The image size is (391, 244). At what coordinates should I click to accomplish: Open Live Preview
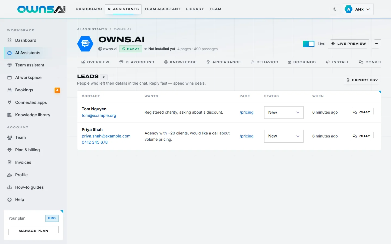point(348,44)
